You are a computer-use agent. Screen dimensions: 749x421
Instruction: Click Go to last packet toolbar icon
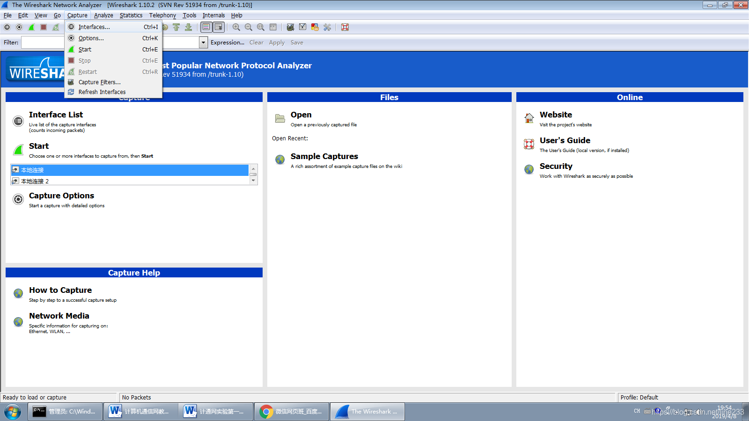pos(189,27)
